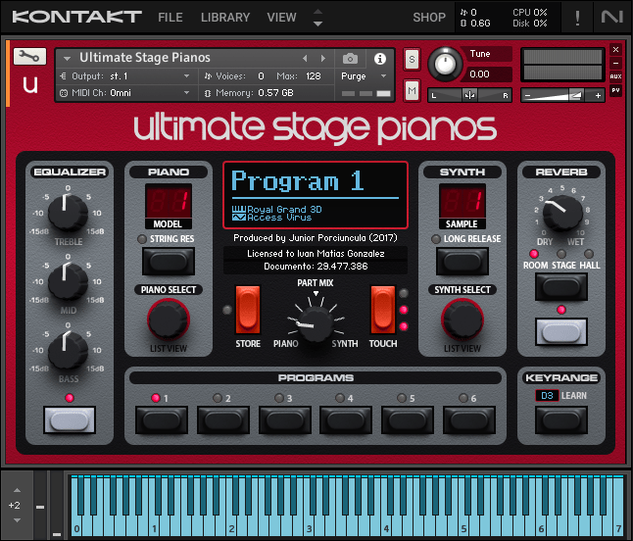Open AUX sends panel
The height and width of the screenshot is (541, 633).
[x=615, y=76]
